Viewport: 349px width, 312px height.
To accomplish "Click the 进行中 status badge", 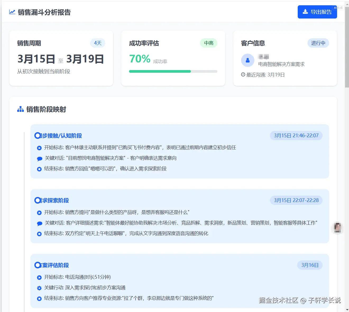I will (x=318, y=43).
